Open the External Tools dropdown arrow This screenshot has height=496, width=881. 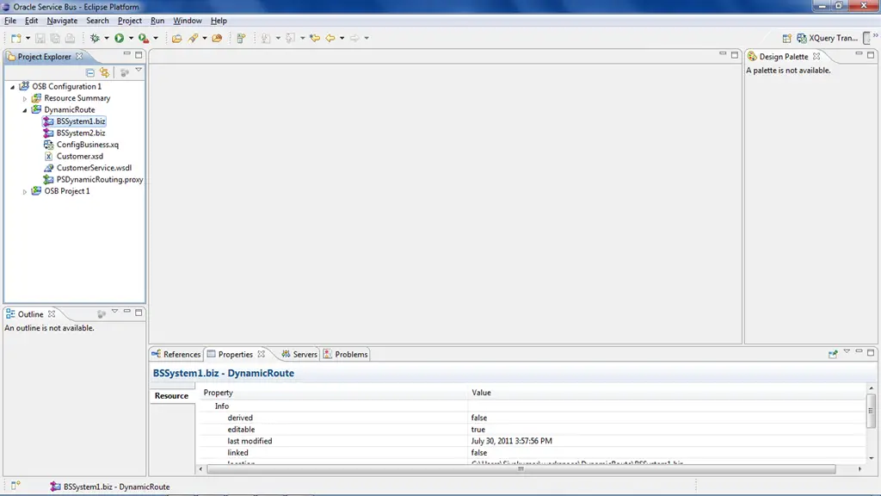(156, 38)
